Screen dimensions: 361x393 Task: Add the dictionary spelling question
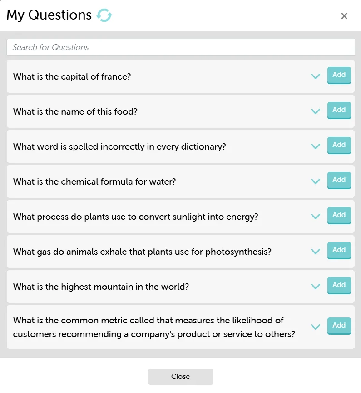[339, 145]
